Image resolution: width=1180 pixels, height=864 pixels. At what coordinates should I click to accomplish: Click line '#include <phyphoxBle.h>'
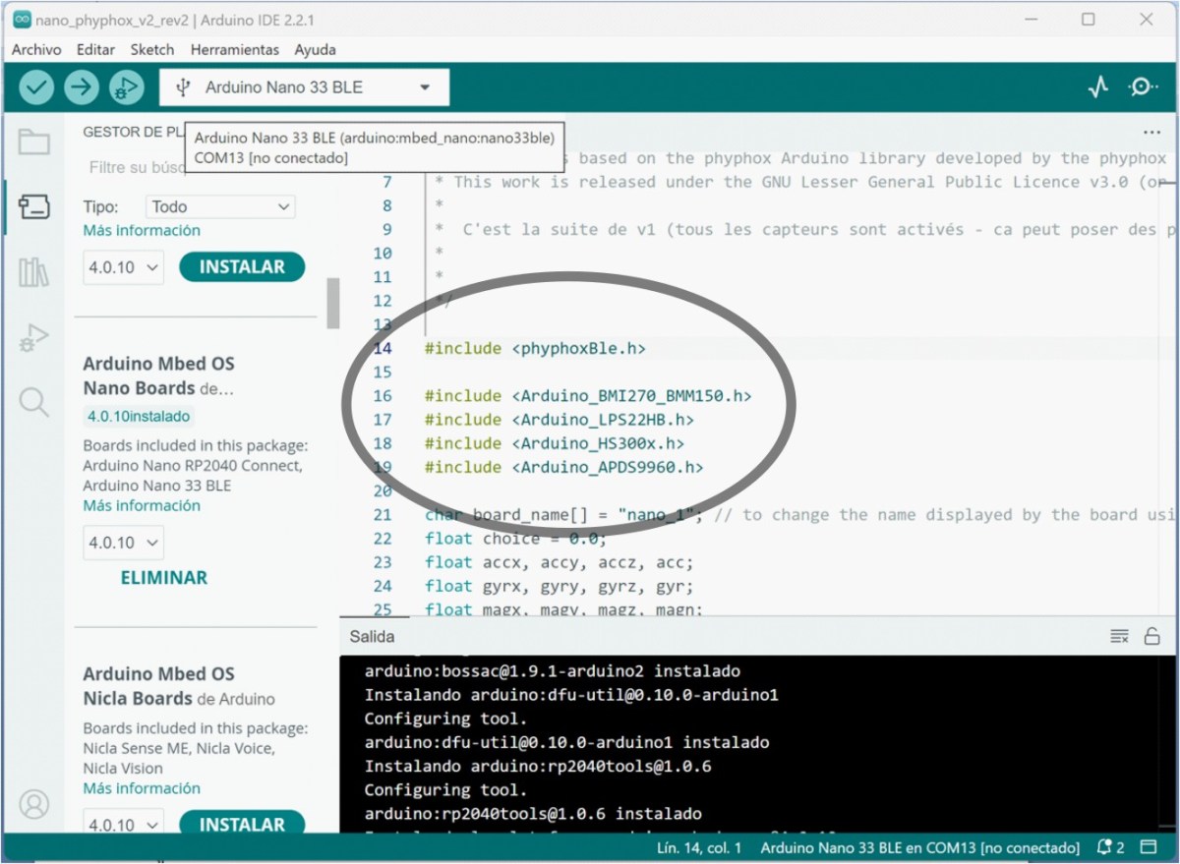tap(535, 348)
